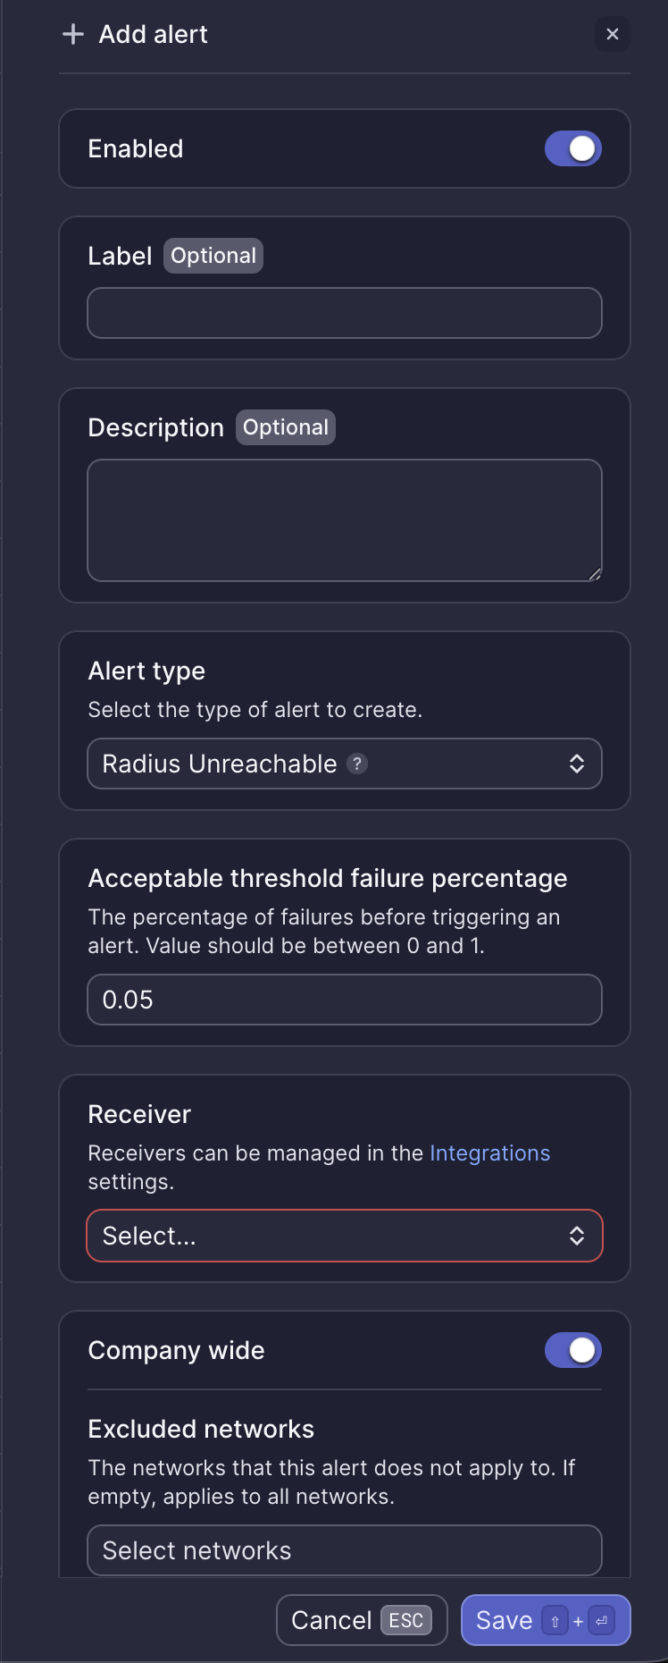The image size is (668, 1663).
Task: Click the threshold field showing 0.05
Action: pyautogui.click(x=345, y=1000)
